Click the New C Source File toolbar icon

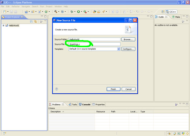point(39,12)
